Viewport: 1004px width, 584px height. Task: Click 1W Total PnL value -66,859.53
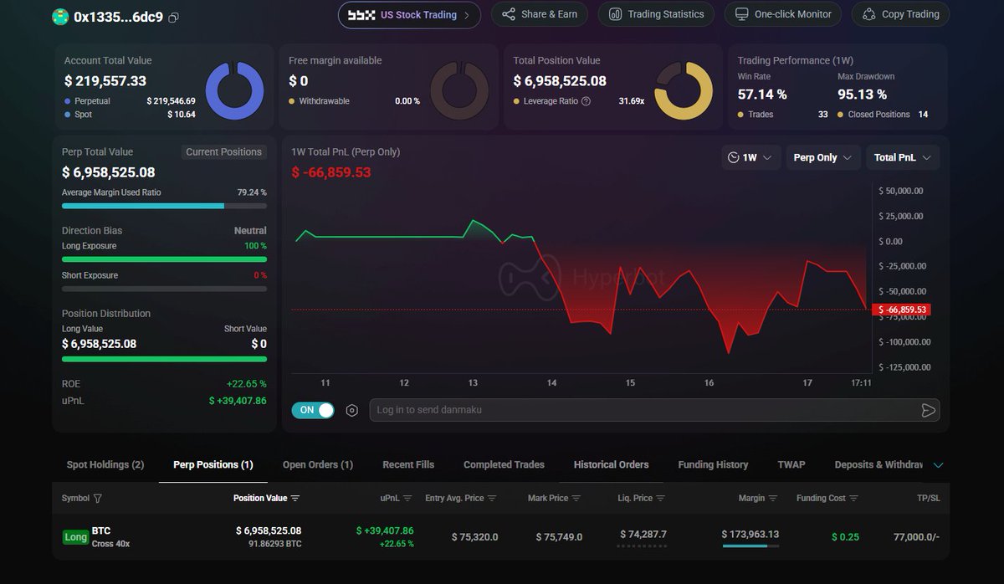330,172
